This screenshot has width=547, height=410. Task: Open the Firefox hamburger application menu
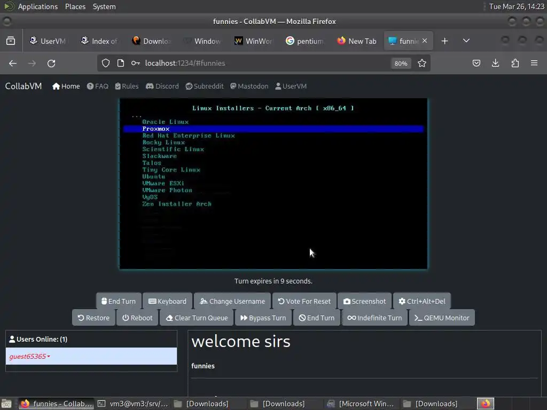[x=534, y=63]
